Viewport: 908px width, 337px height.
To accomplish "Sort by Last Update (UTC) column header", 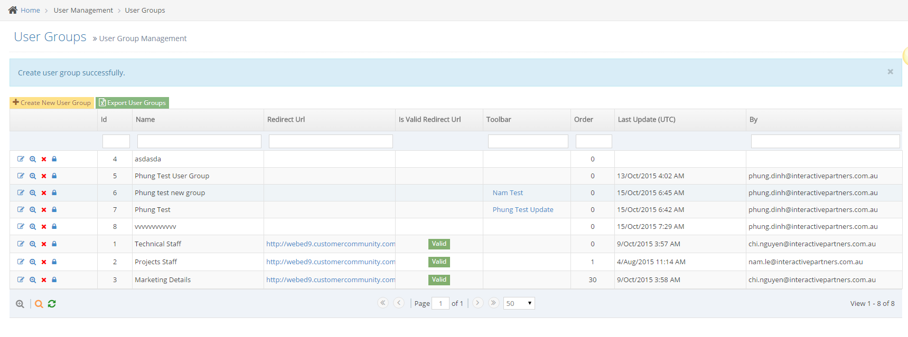I will click(x=647, y=120).
